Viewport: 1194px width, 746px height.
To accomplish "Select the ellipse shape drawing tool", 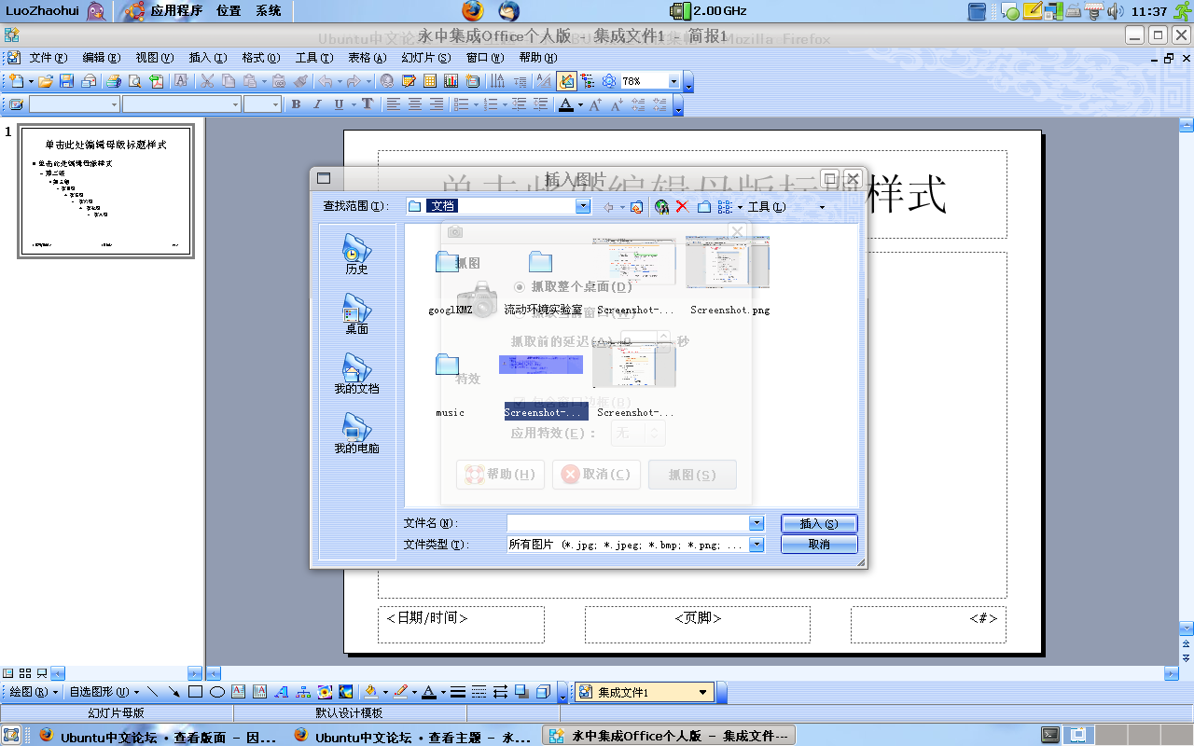I will tap(217, 692).
